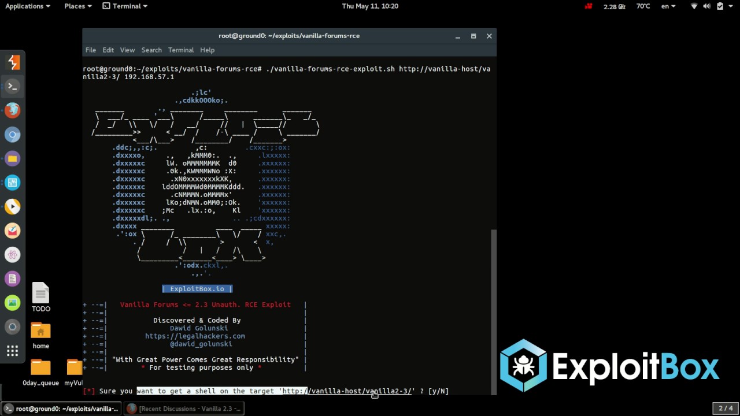The height and width of the screenshot is (416, 740).
Task: Click the ./vanilla-forums-rce-exploit.sh command text
Action: click(330, 69)
